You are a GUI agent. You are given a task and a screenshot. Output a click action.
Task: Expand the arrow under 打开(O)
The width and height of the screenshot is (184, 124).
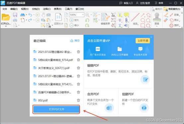[6, 26]
